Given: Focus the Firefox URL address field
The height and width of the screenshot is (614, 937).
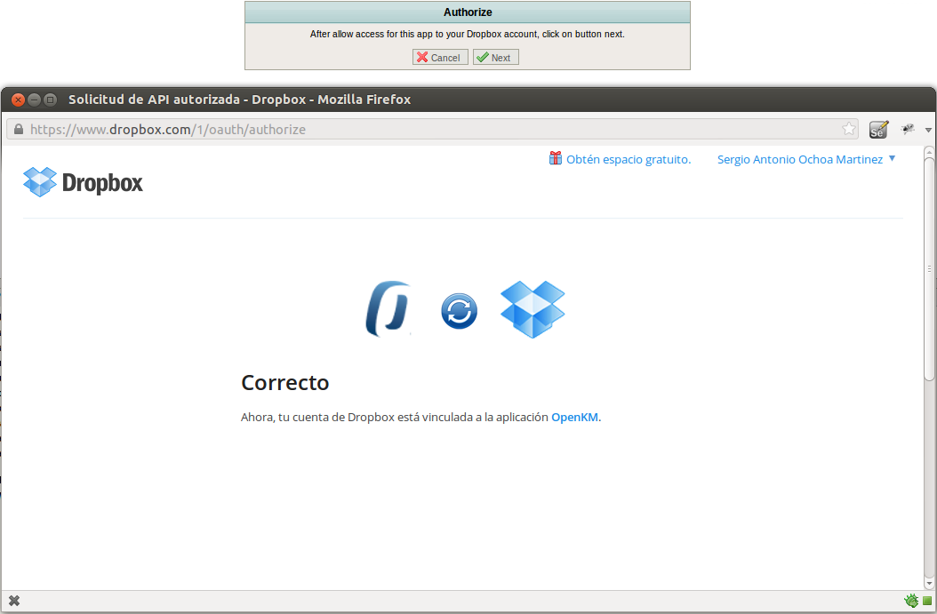Looking at the screenshot, I should 433,129.
